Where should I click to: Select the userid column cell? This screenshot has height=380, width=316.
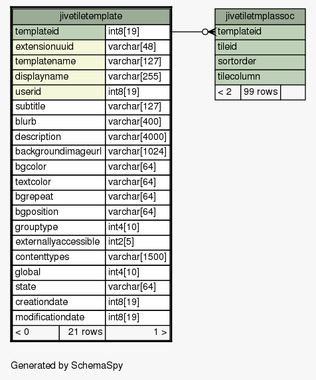(59, 92)
